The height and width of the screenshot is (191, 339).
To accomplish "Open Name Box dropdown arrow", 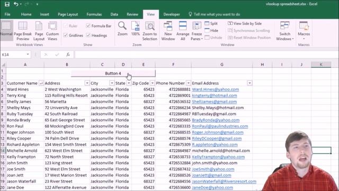I will [x=28, y=54].
